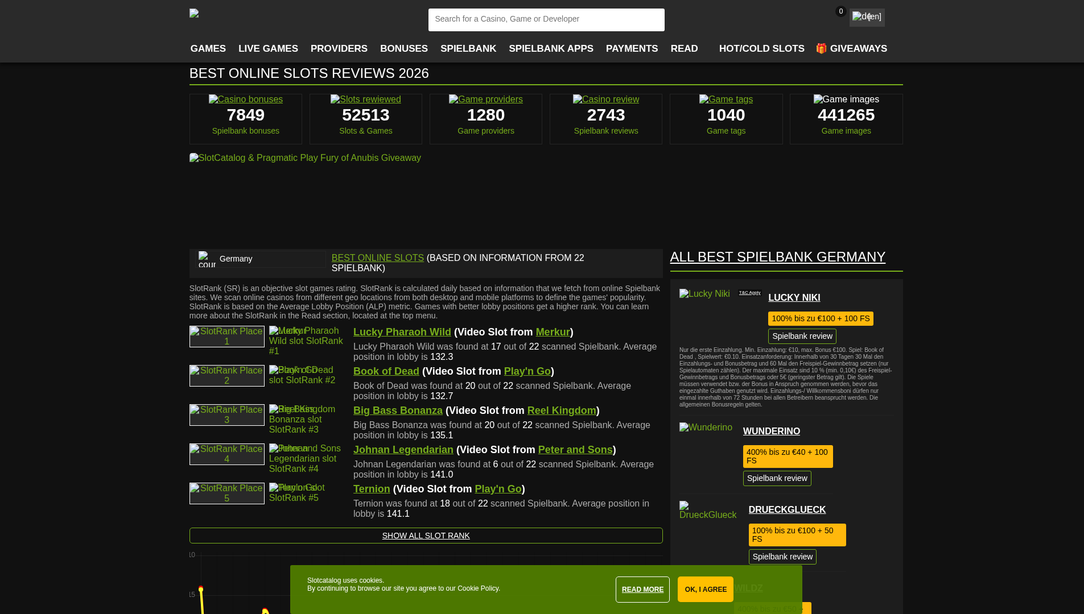Open the favorites counter showing 0
The height and width of the screenshot is (614, 1084).
click(x=840, y=11)
